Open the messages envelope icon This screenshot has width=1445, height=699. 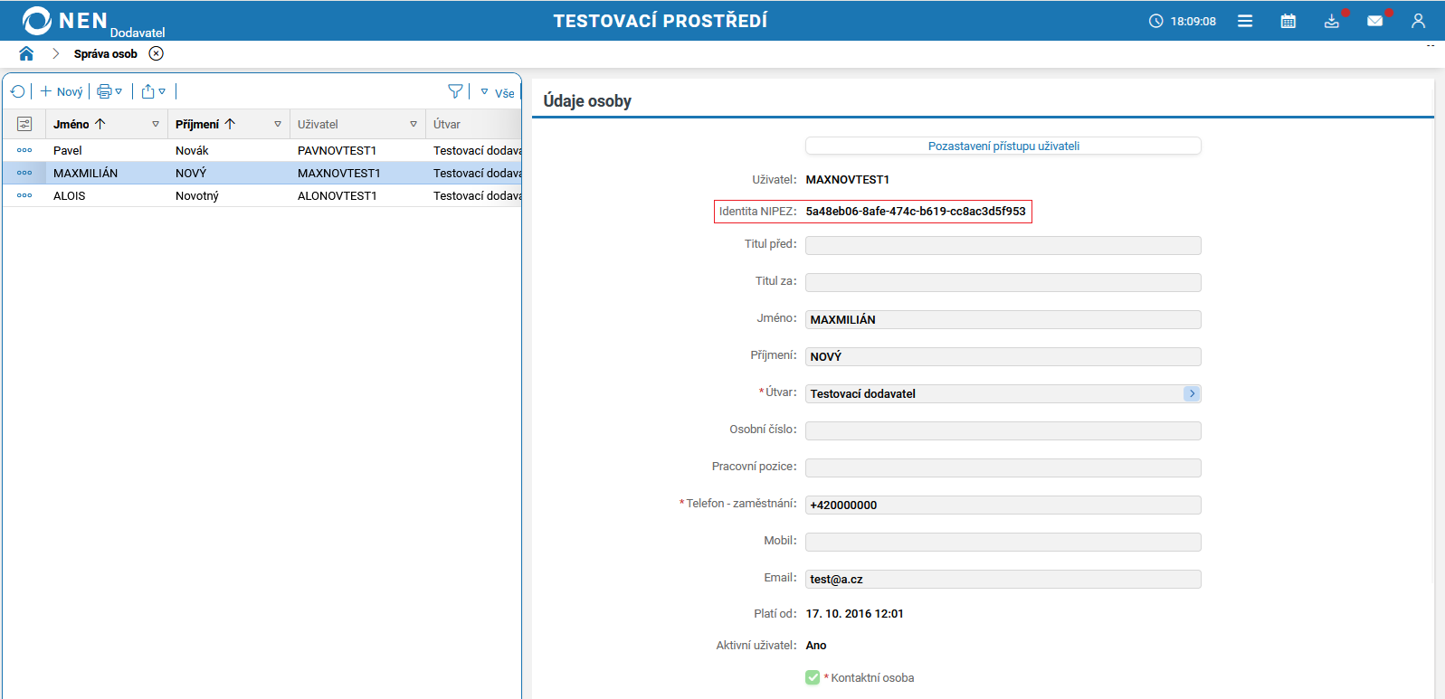click(x=1375, y=21)
